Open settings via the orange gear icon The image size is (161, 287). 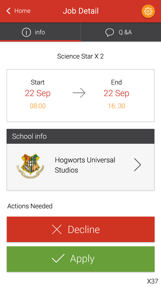148,11
